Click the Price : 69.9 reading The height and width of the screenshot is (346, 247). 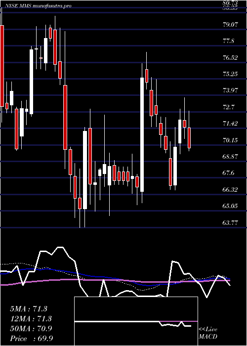[x=31, y=339]
